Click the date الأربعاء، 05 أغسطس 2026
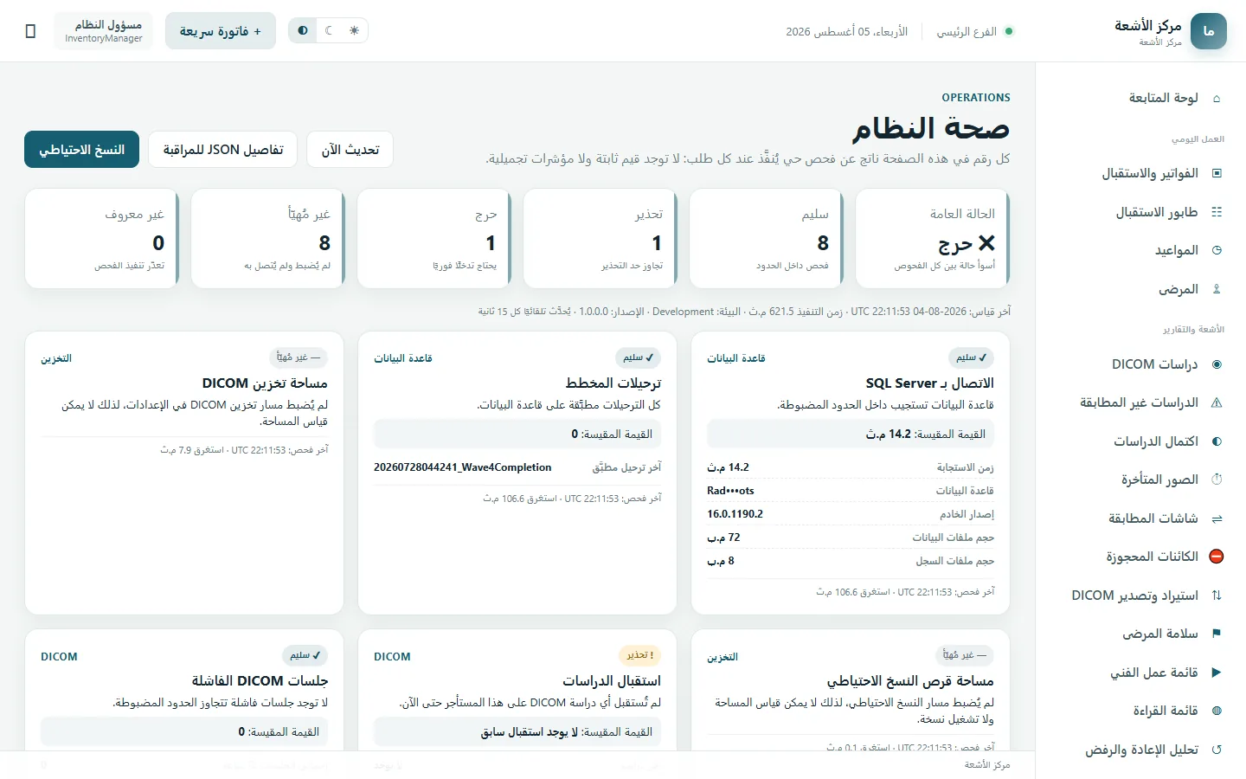1246x779 pixels. 846,32
